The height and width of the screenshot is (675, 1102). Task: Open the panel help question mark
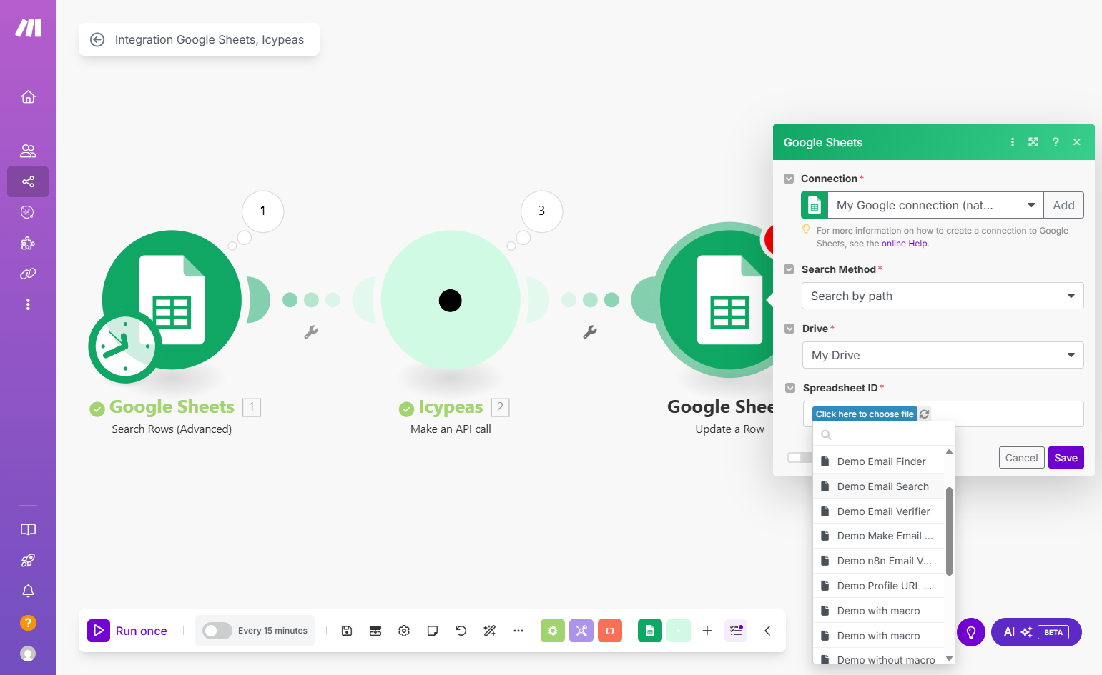coord(1056,142)
